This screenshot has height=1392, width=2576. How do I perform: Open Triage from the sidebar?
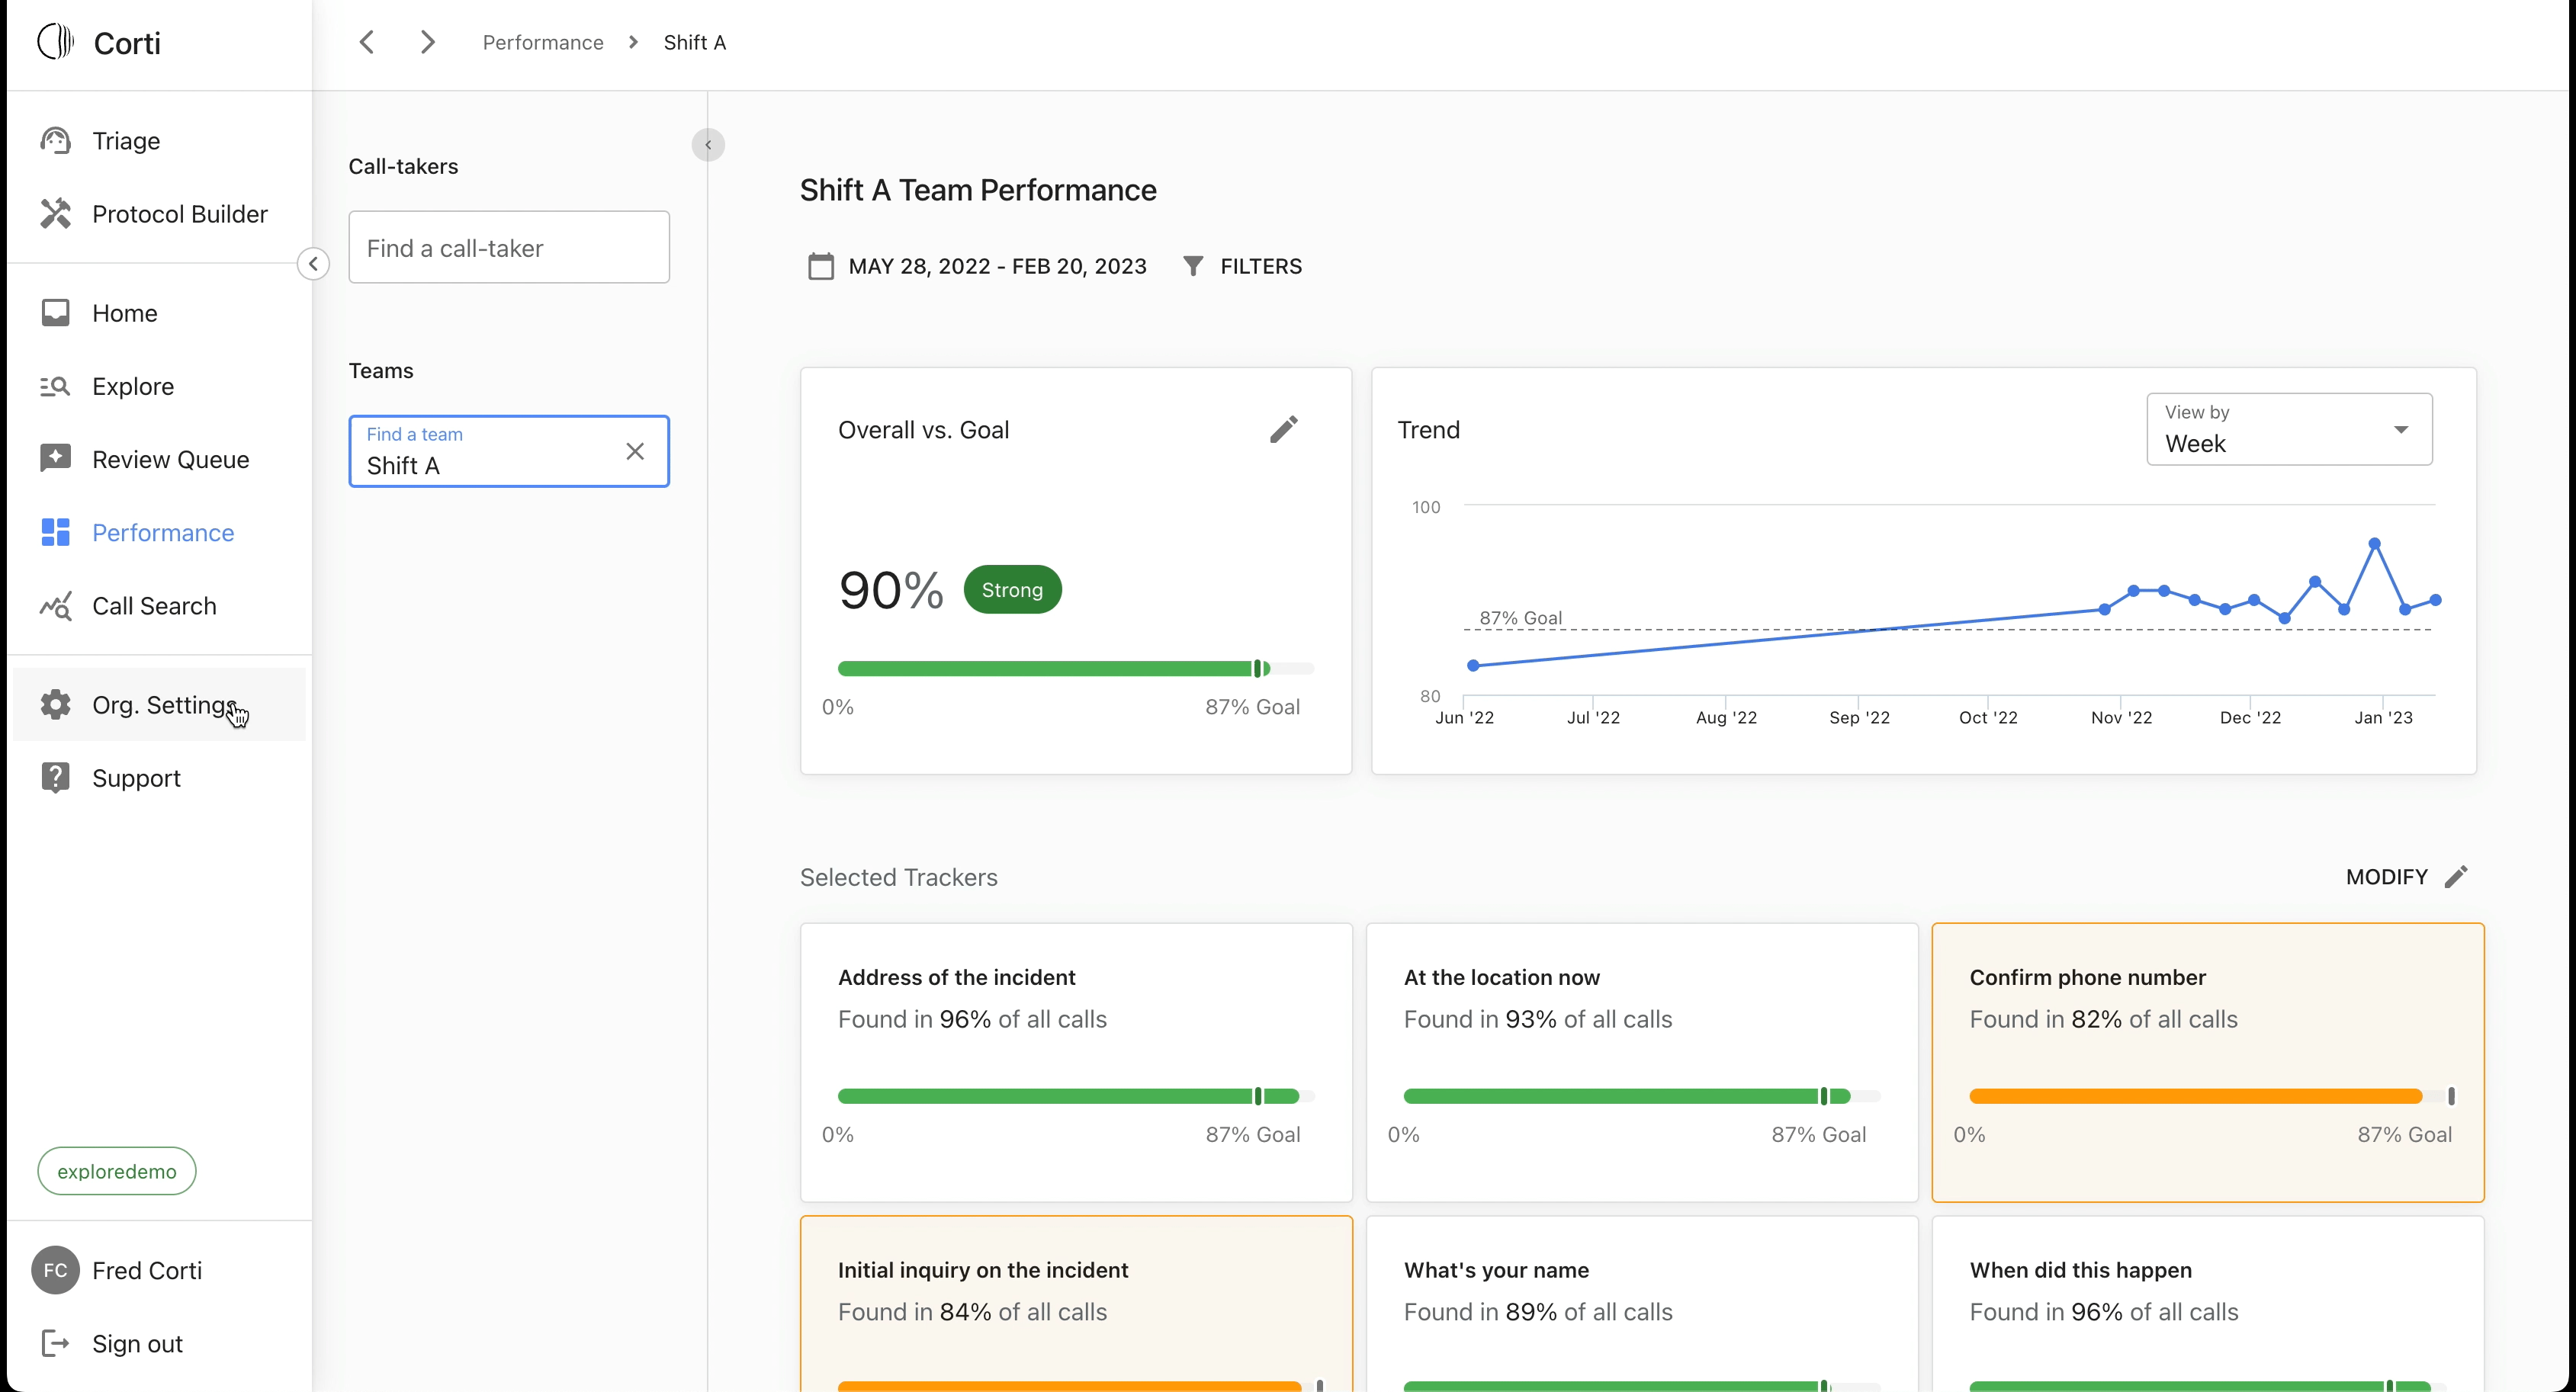coord(125,141)
